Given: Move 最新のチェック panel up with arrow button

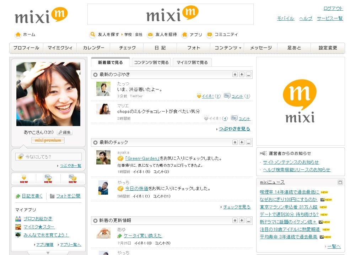Looking at the screenshot, I should 235,142.
